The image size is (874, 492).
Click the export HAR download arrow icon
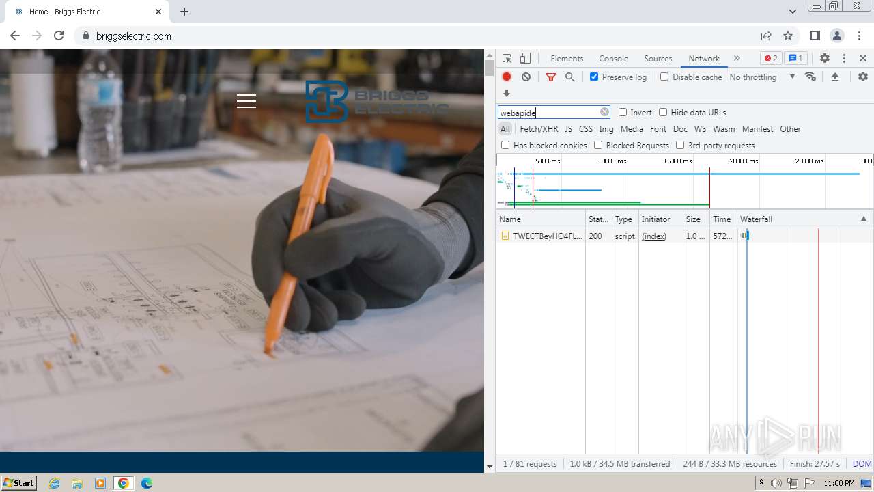(x=507, y=94)
